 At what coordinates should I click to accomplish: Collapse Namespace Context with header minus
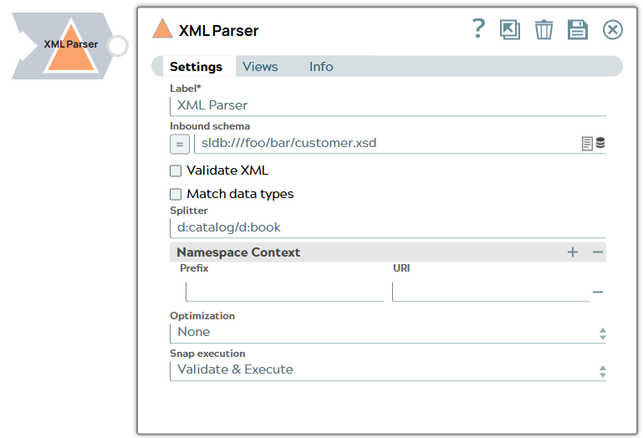pos(598,252)
